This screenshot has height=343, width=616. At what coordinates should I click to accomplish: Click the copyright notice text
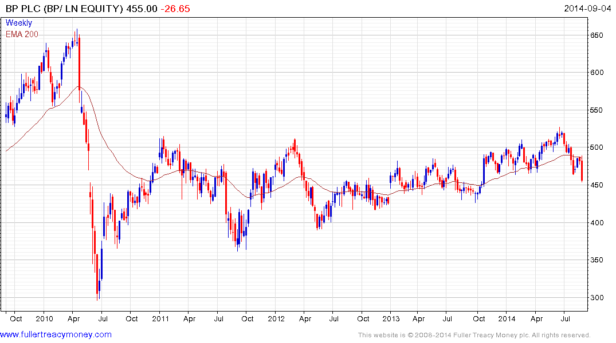tap(474, 335)
